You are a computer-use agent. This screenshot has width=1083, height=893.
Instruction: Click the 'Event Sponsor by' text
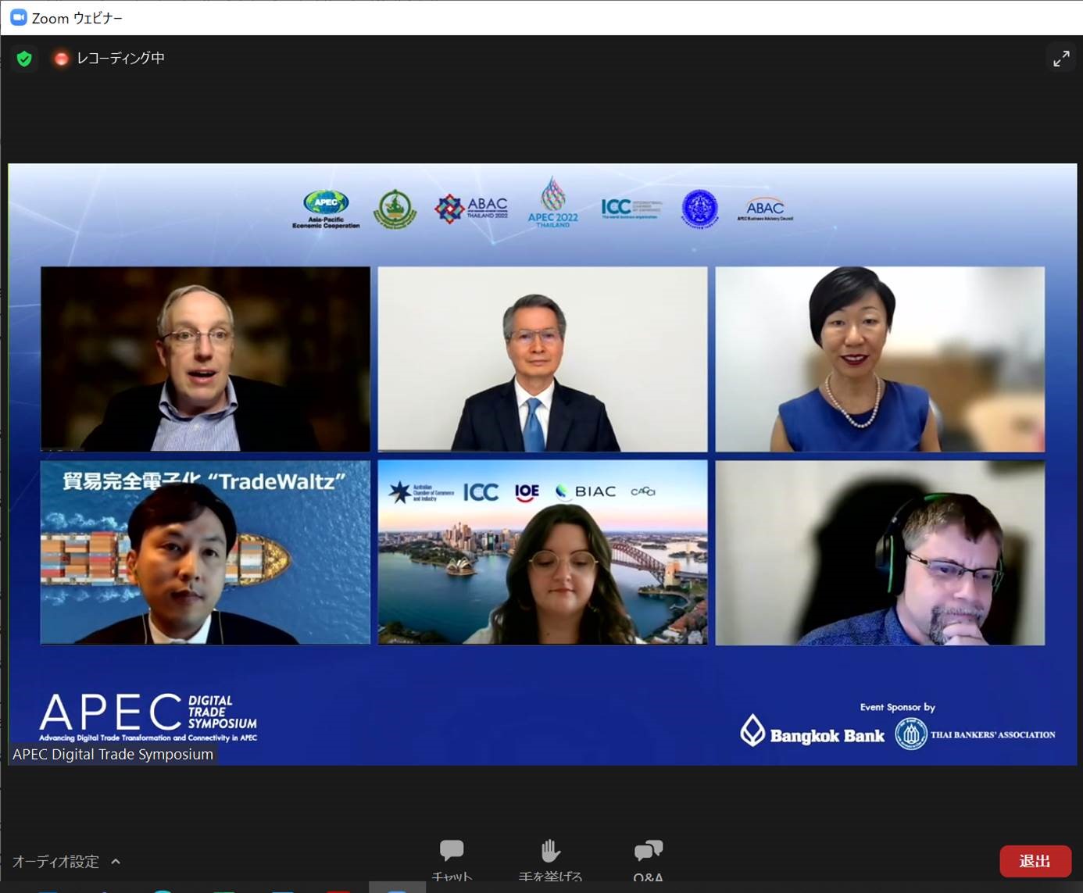897,707
